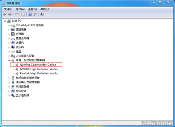This screenshot has width=175, height=127.
Task: Click the 便携设备 portable devices icon
Action: tap(13, 30)
